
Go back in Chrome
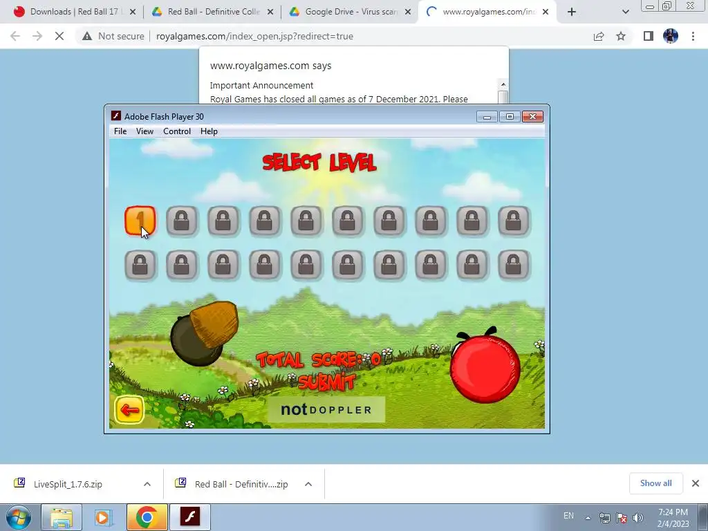[x=15, y=36]
